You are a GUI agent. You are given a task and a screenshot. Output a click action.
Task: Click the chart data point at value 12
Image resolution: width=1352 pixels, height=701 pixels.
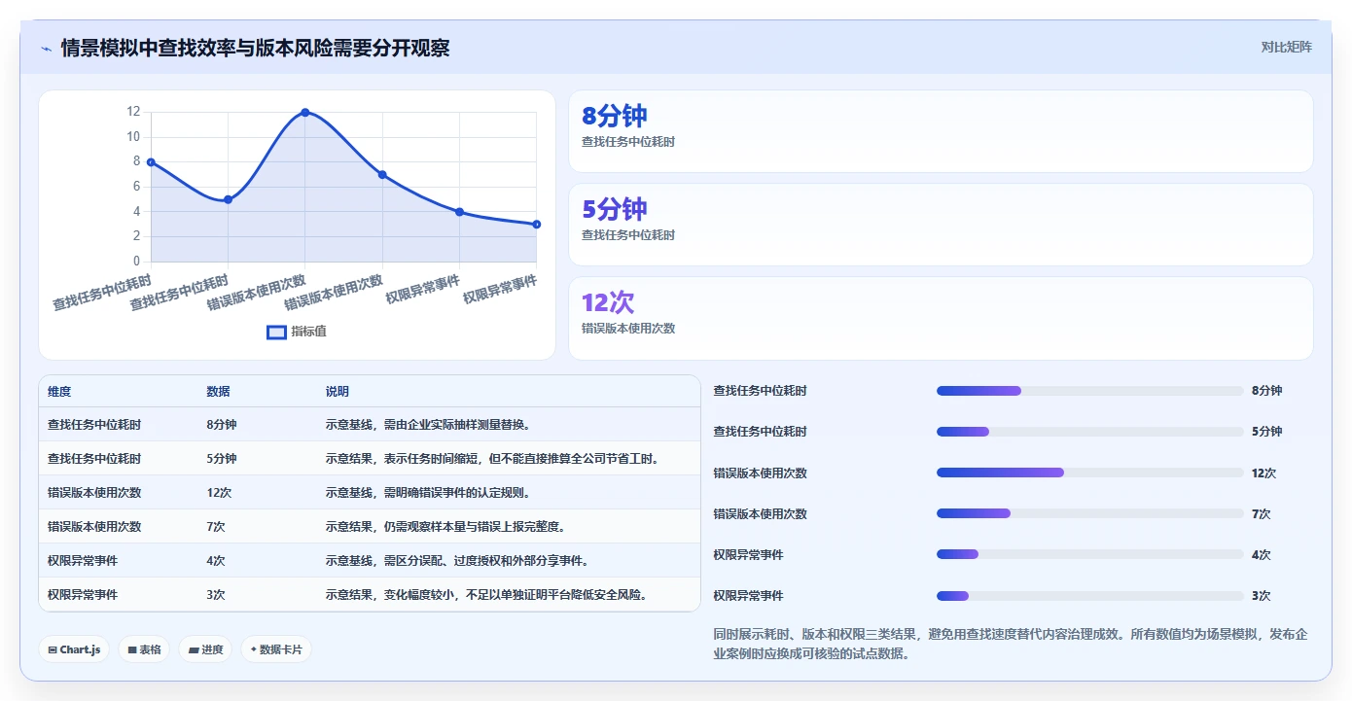coord(305,113)
